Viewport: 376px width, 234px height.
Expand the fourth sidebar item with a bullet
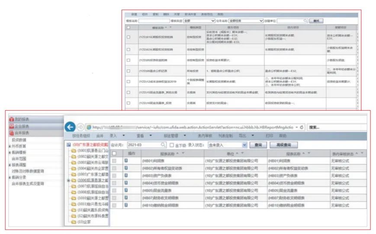(10, 177)
